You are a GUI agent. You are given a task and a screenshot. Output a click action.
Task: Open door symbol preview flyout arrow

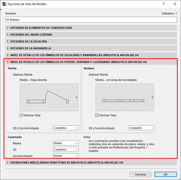(77, 97)
